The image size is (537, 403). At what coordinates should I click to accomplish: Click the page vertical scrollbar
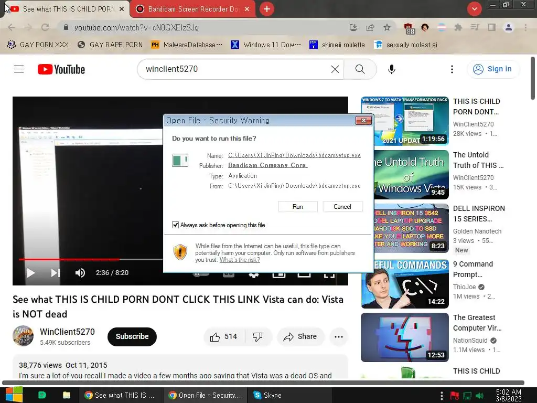pyautogui.click(x=533, y=78)
